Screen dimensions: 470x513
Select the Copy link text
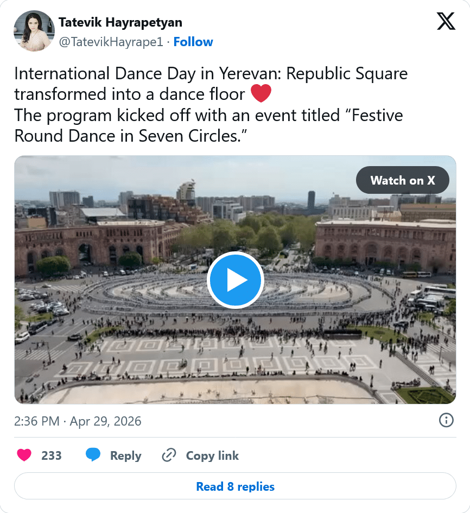pos(212,455)
